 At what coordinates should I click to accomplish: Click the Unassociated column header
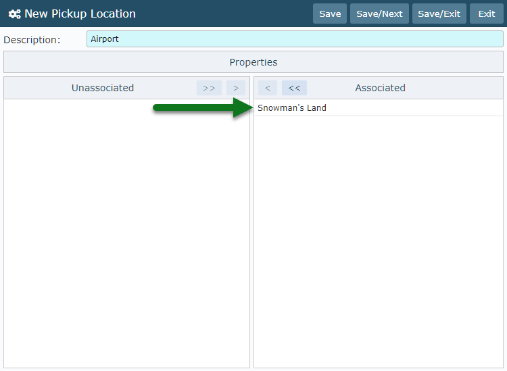click(x=103, y=88)
